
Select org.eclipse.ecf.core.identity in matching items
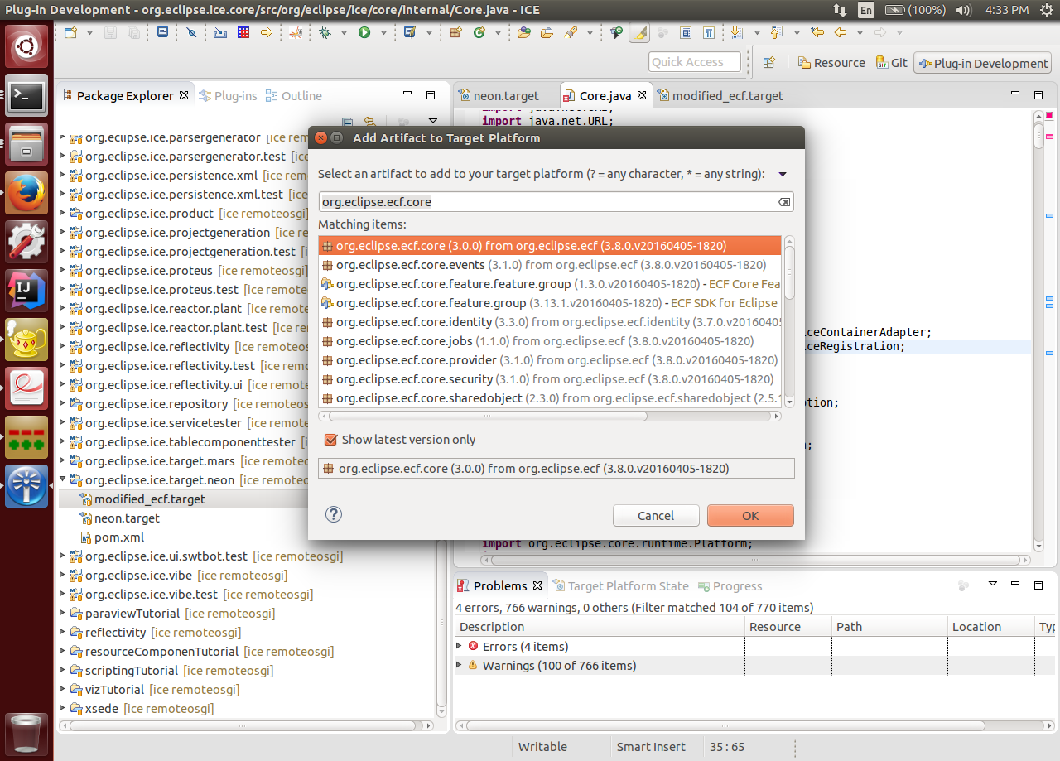[x=551, y=322]
